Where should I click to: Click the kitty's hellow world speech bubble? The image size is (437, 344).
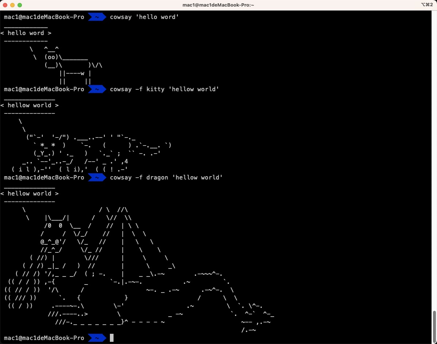(29, 105)
